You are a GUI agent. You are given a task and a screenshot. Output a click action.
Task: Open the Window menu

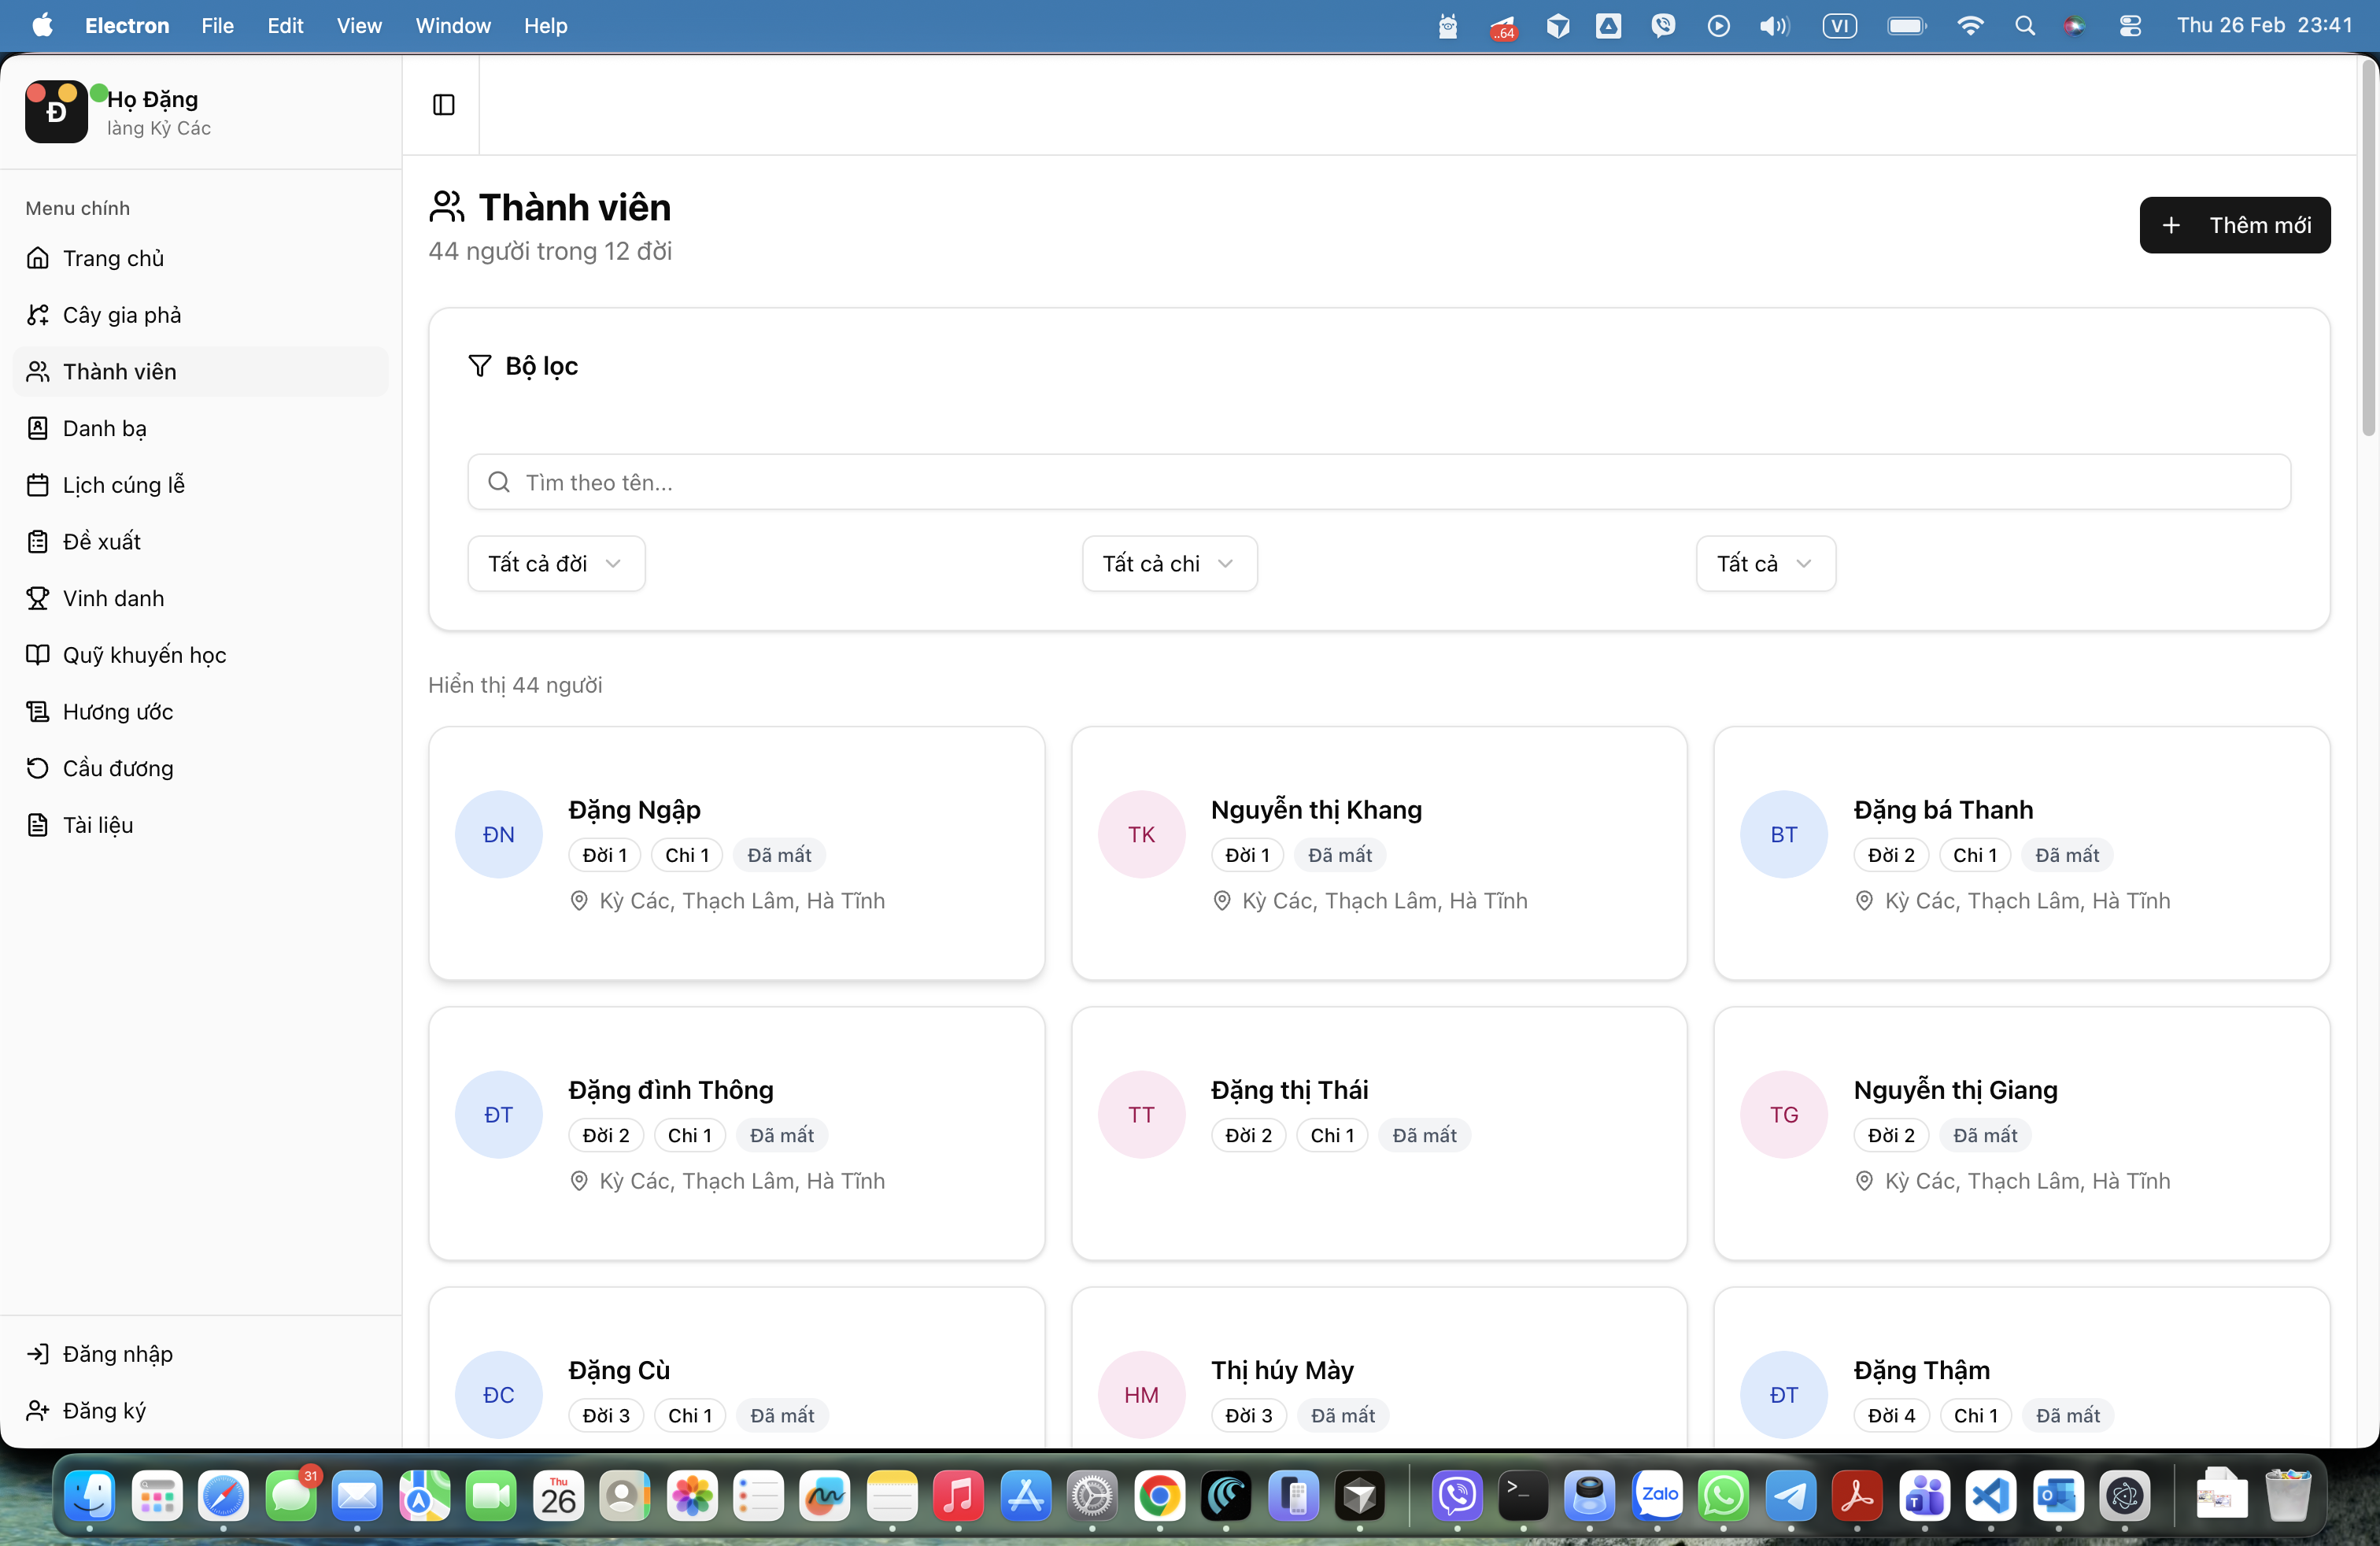[x=452, y=25]
